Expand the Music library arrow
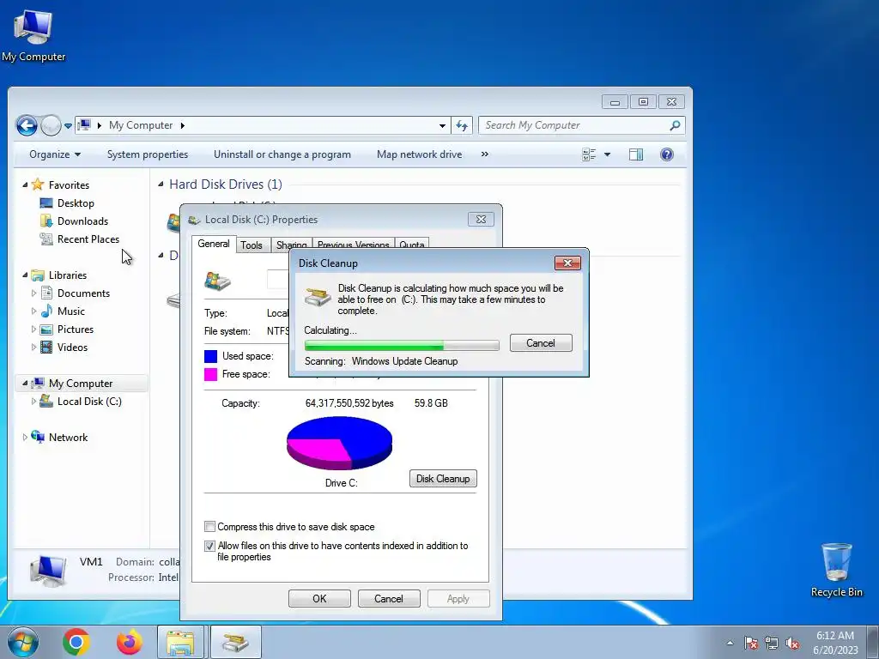This screenshot has width=879, height=659. point(33,311)
